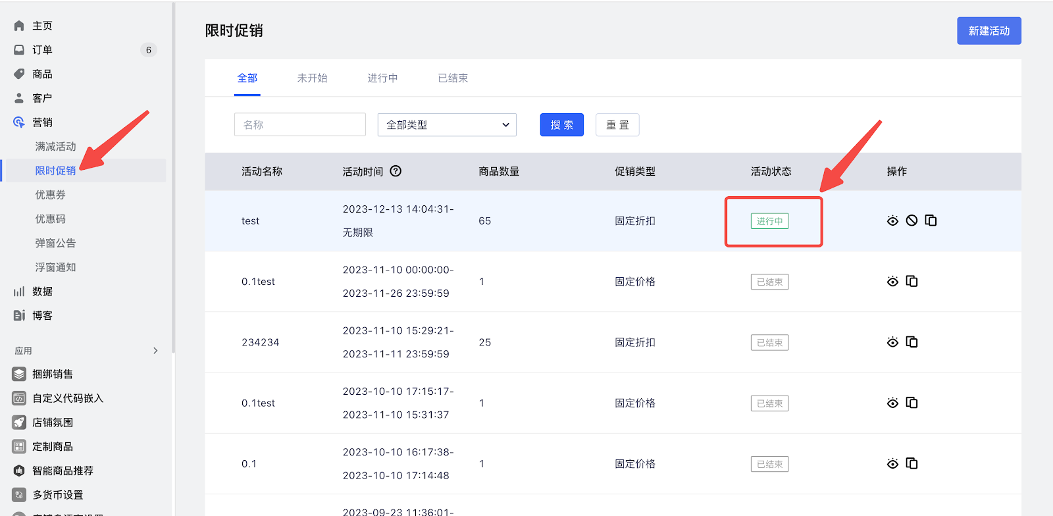The width and height of the screenshot is (1053, 516).
Task: Switch to the 全部 tab
Action: pyautogui.click(x=247, y=78)
